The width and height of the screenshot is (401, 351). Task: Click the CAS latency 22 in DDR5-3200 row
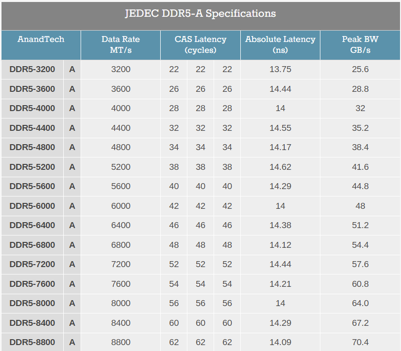(x=174, y=70)
